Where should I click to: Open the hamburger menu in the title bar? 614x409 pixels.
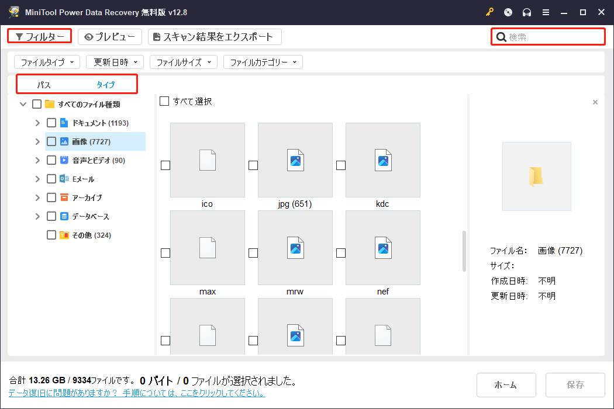point(546,12)
